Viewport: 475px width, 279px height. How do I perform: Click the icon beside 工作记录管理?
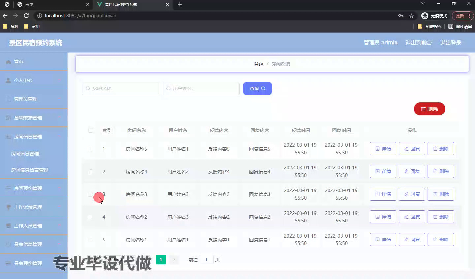pos(8,207)
